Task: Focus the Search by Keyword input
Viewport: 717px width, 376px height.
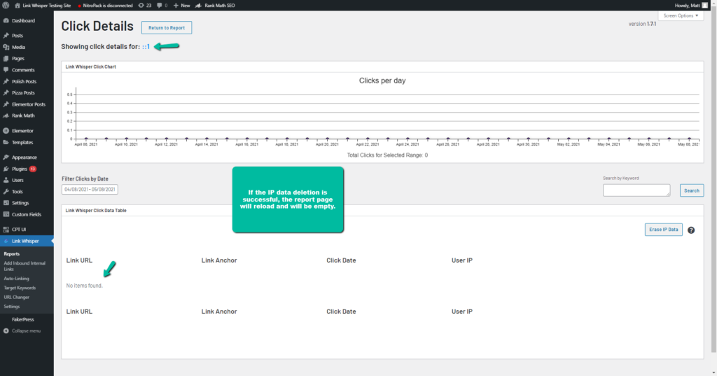Action: tap(636, 190)
